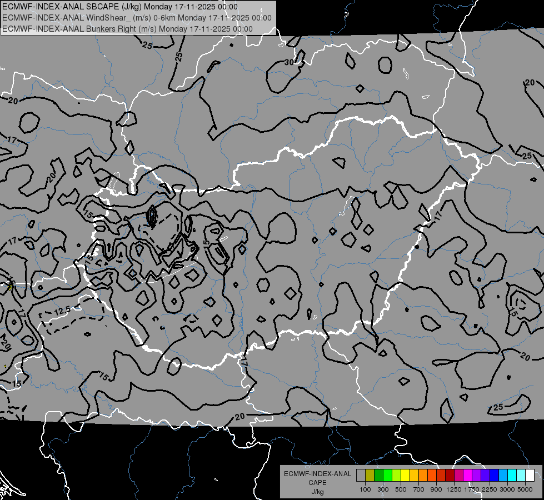Viewport: 544px width, 500px height.
Task: Click the 'ECMWF-INDEX-ANAL' legend heading
Action: pos(317,474)
